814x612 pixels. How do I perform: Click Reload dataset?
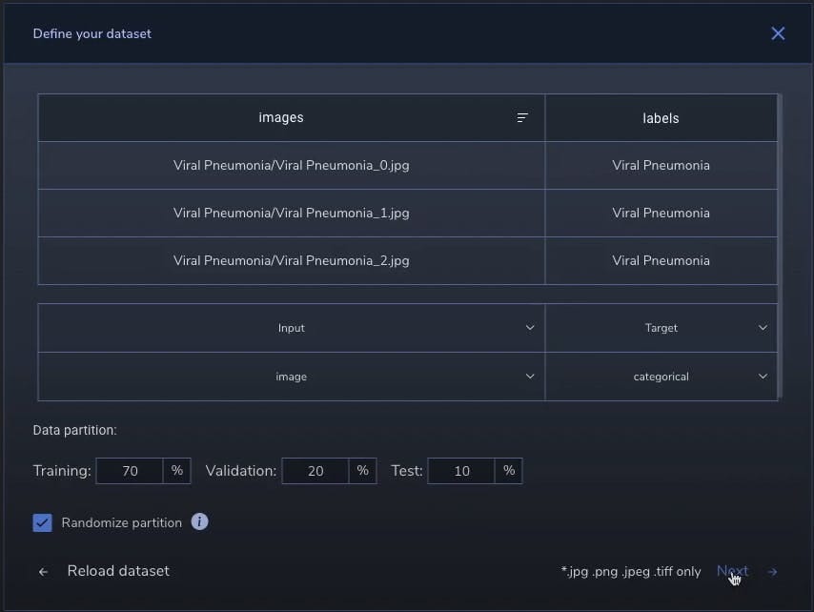point(118,571)
